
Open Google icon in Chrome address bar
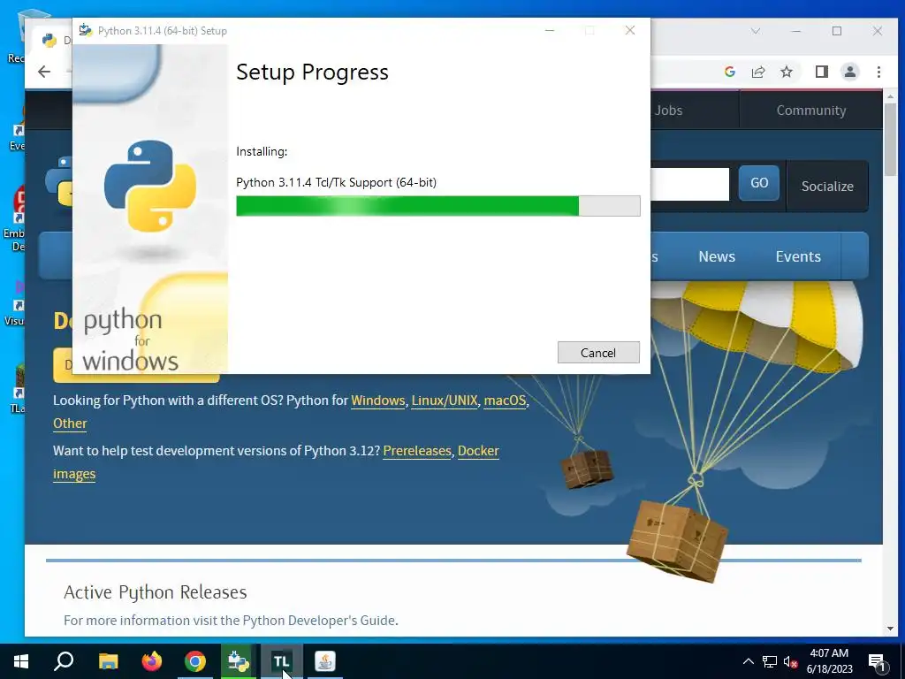[729, 72]
